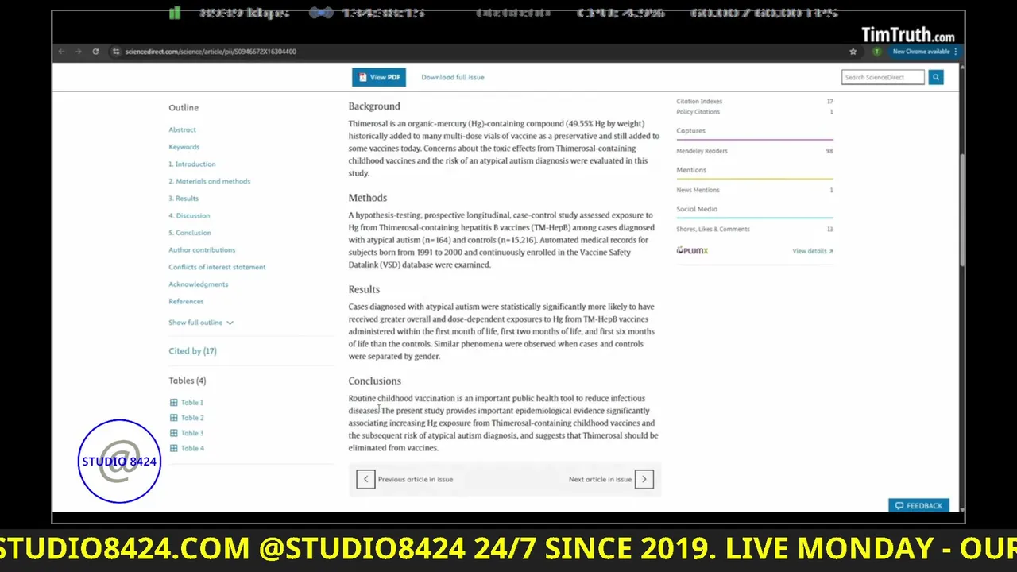The width and height of the screenshot is (1017, 572).
Task: Go to 5. Conclusion section
Action: (190, 233)
